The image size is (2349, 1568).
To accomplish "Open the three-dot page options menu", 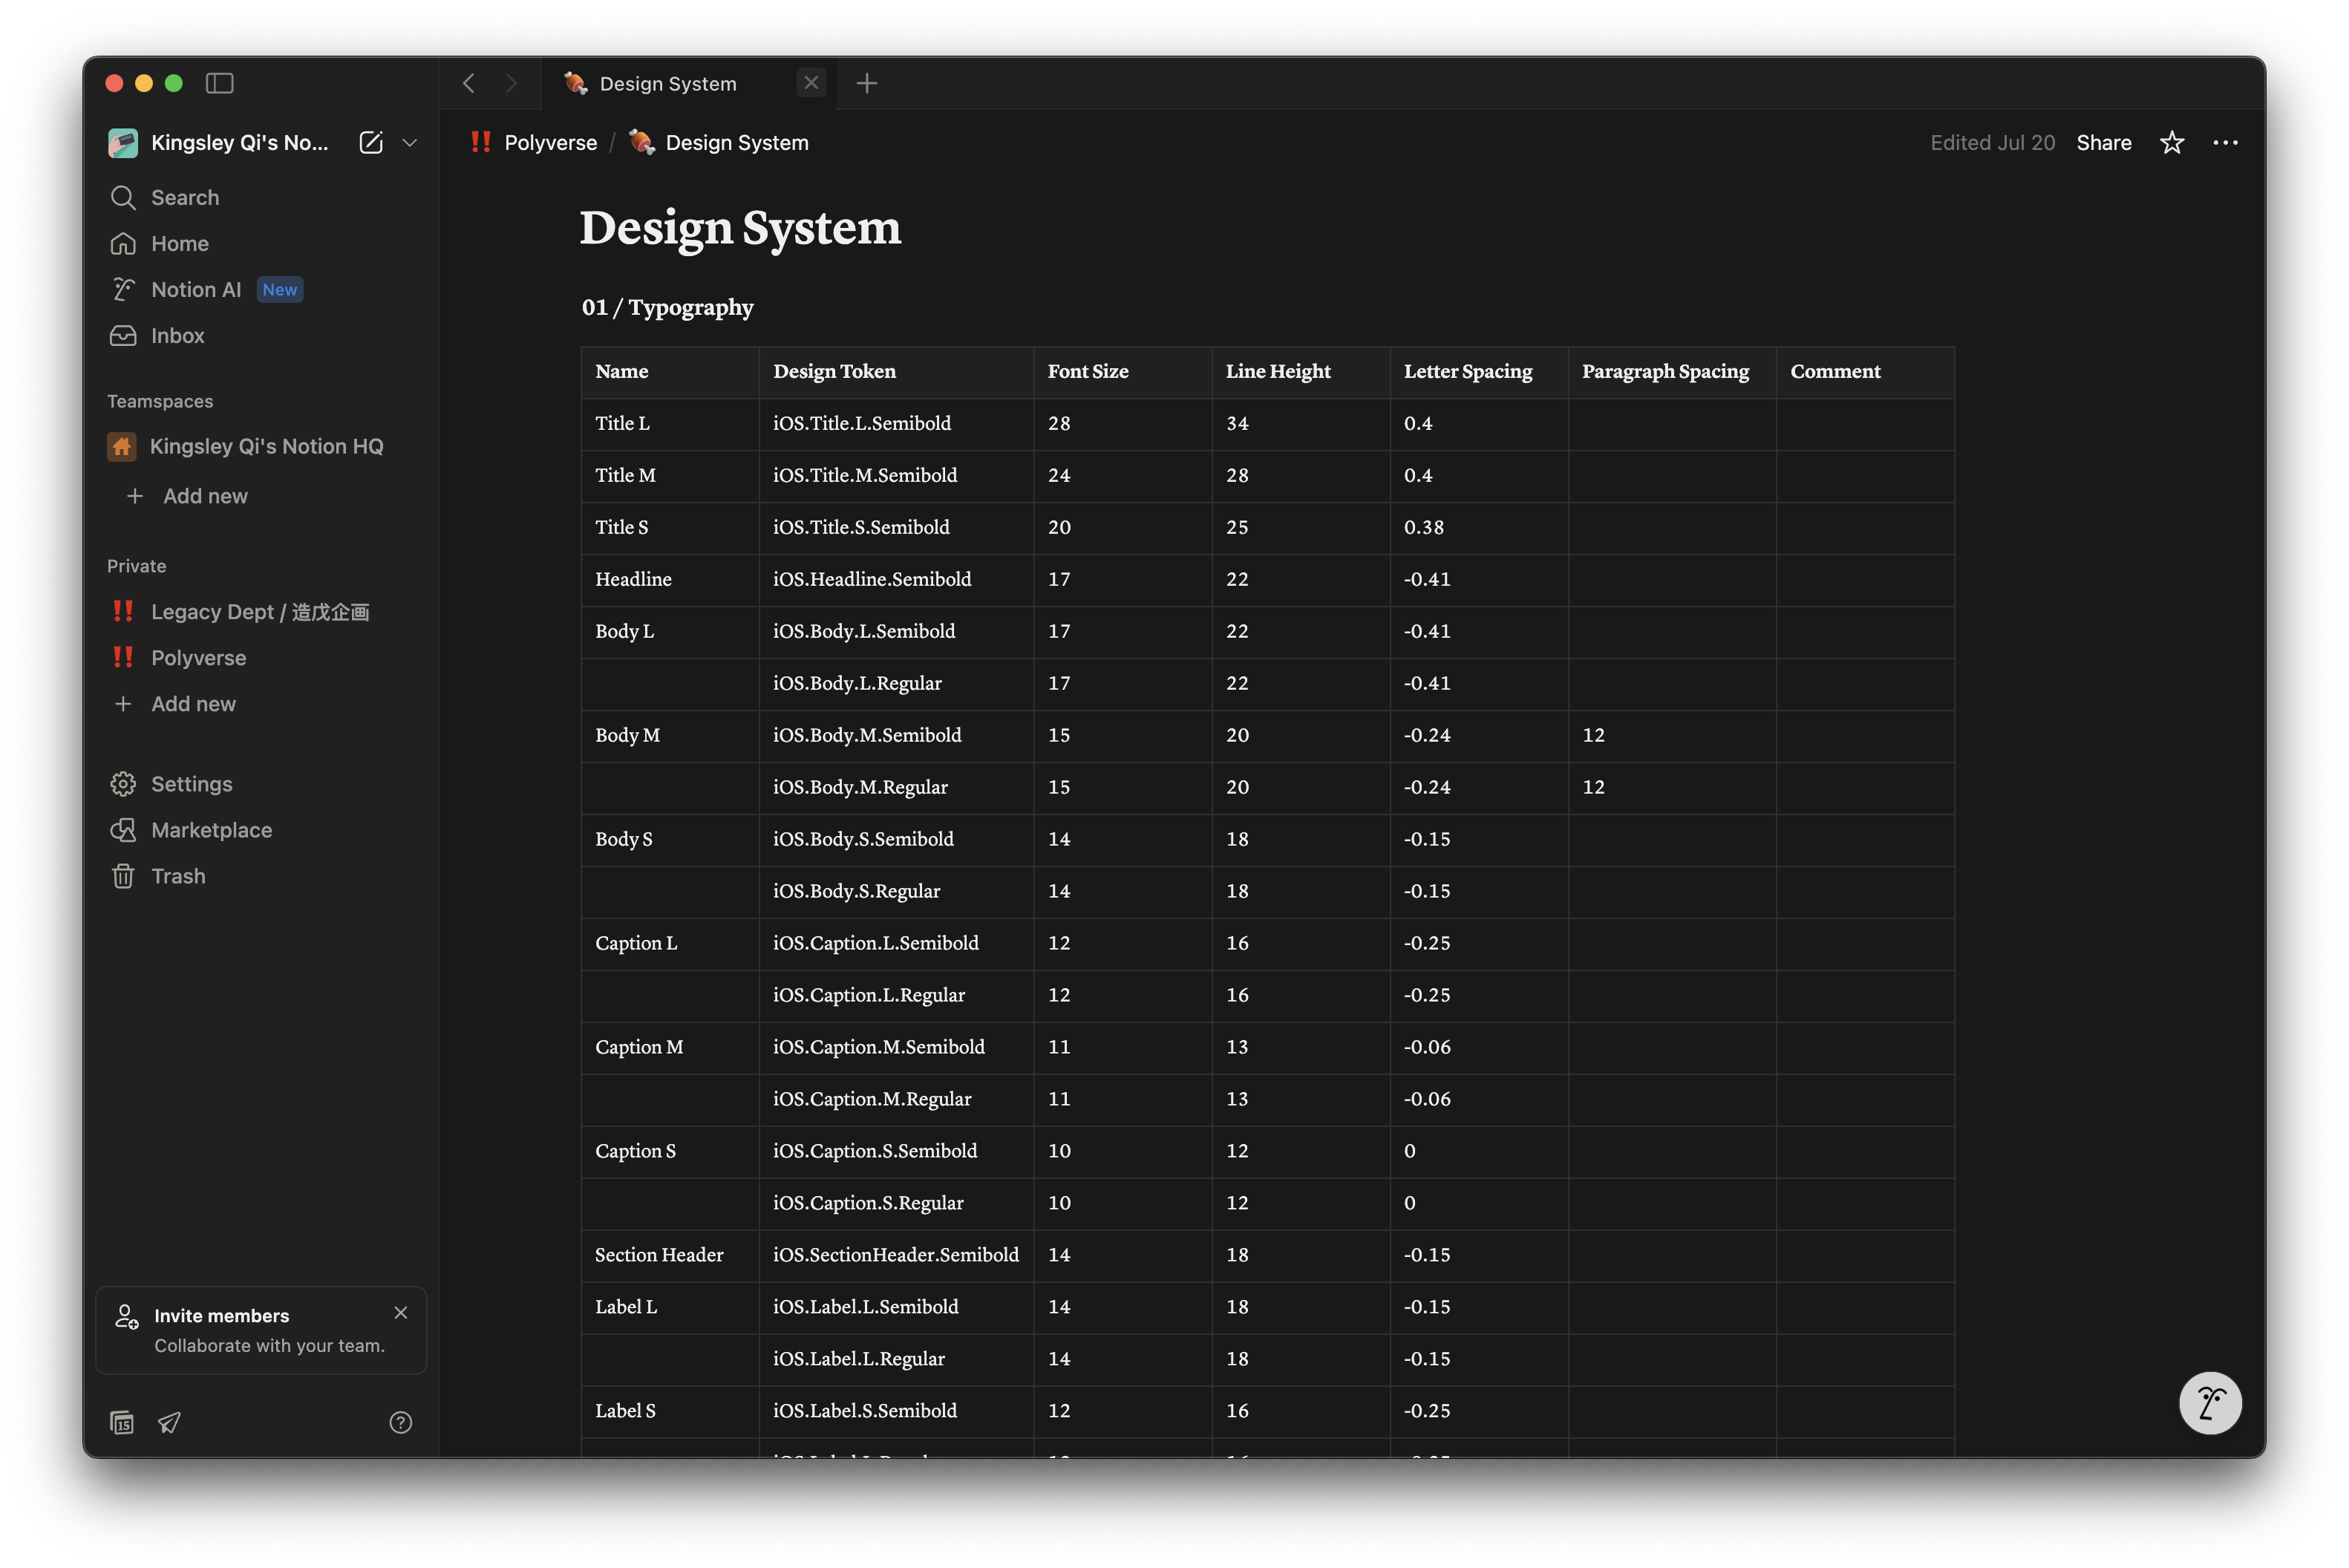I will pyautogui.click(x=2225, y=143).
